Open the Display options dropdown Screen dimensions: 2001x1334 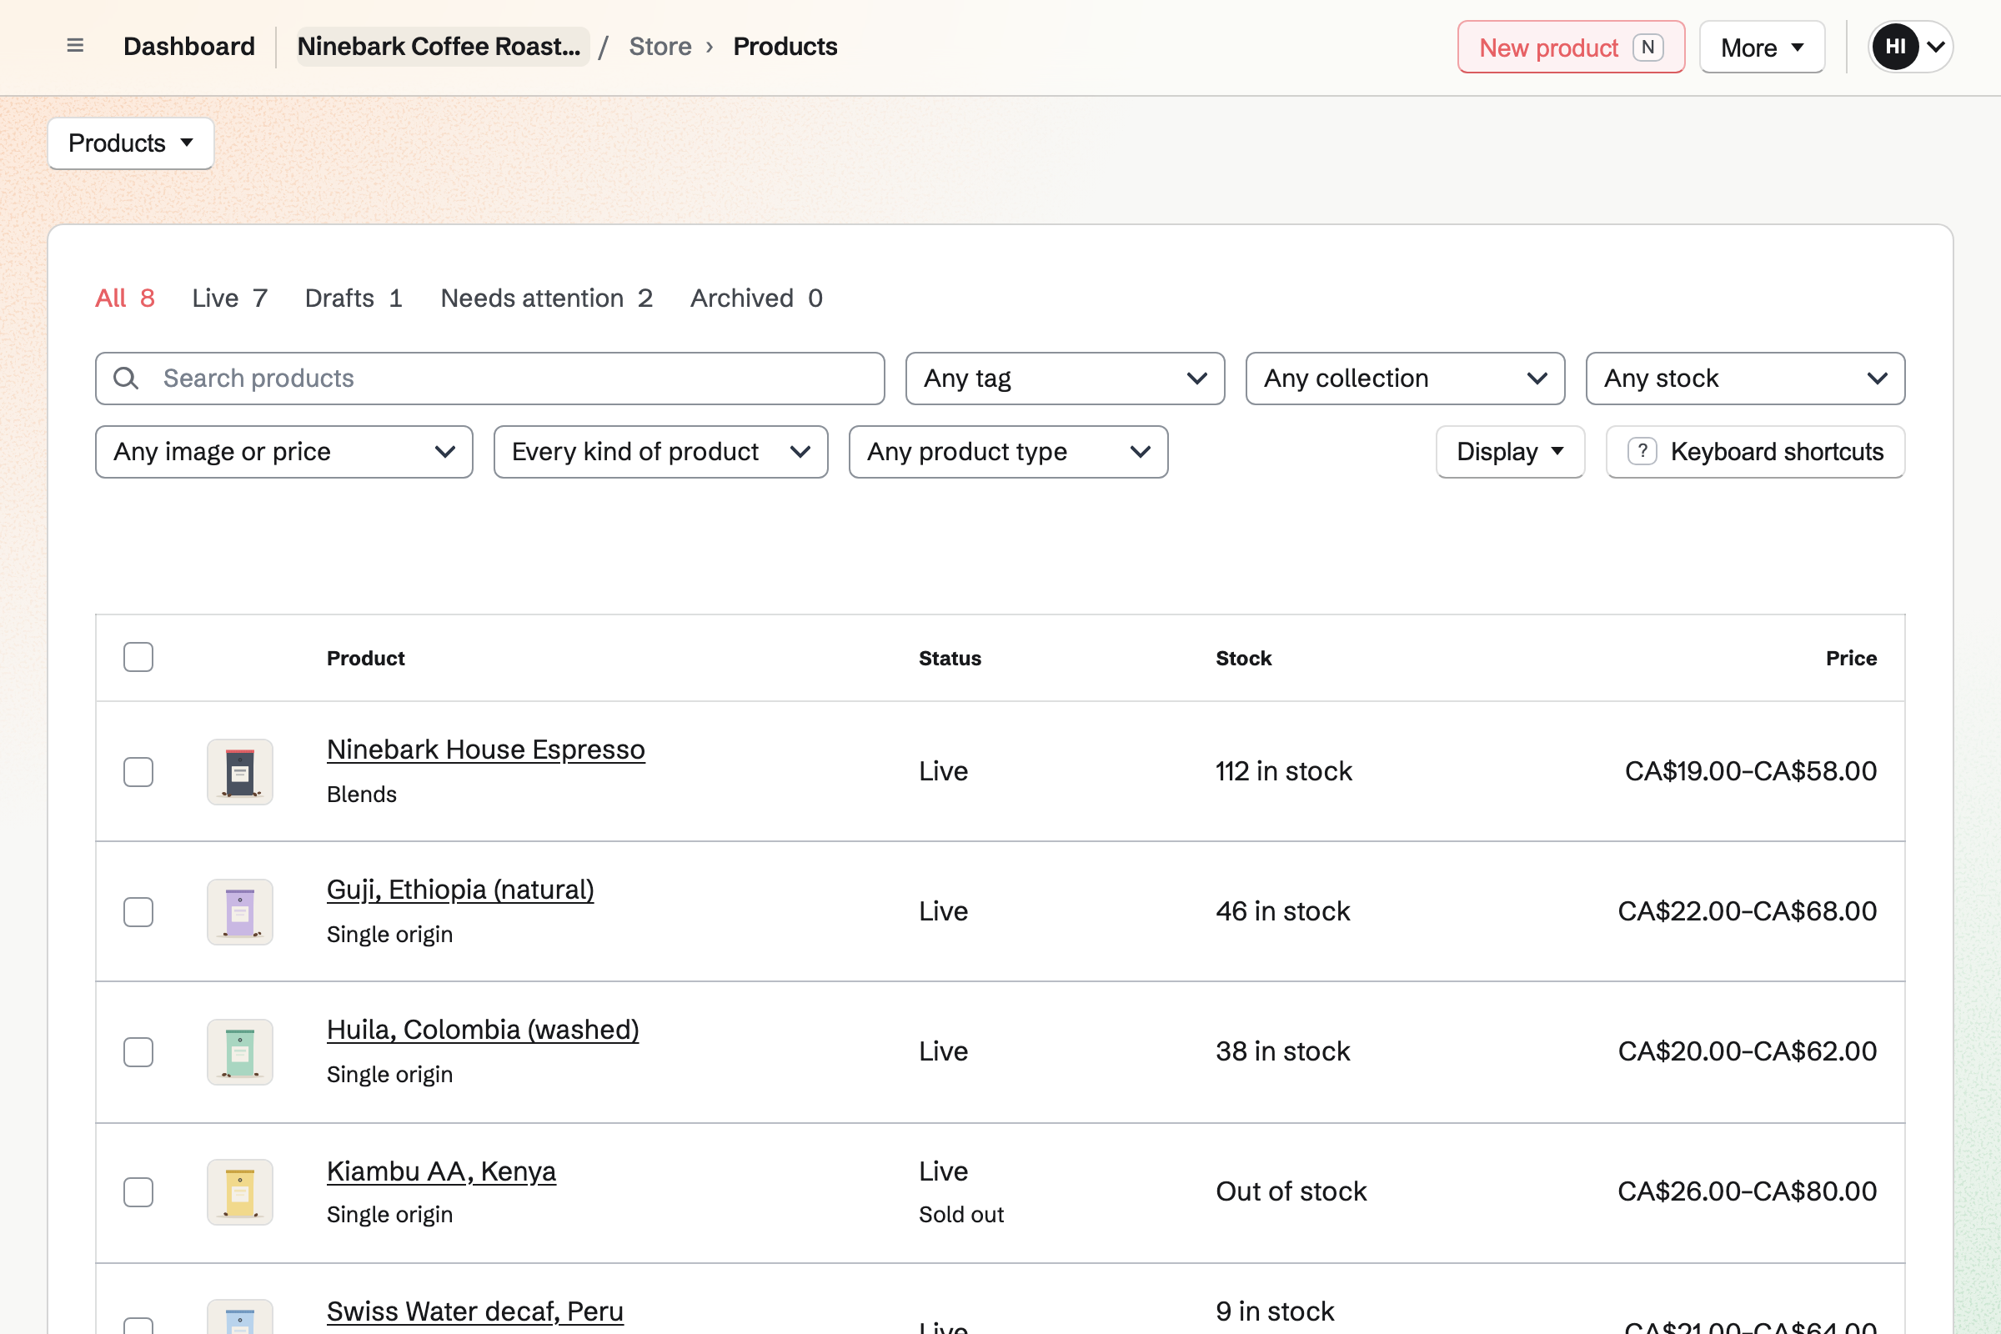click(x=1510, y=452)
